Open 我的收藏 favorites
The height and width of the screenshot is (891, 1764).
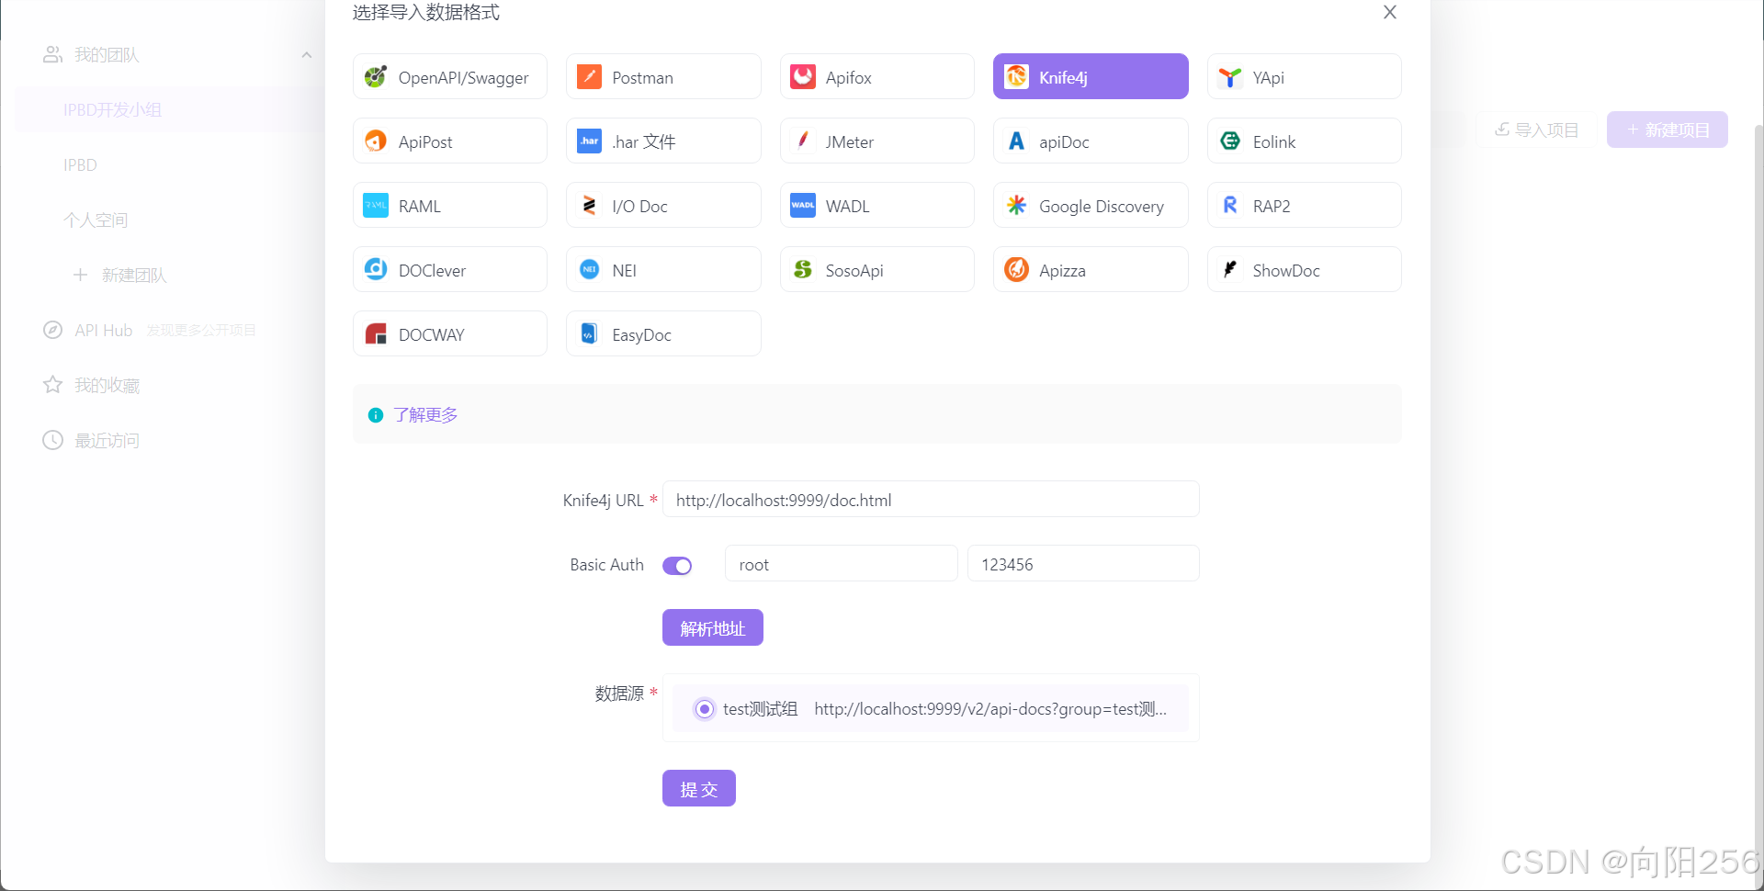92,386
